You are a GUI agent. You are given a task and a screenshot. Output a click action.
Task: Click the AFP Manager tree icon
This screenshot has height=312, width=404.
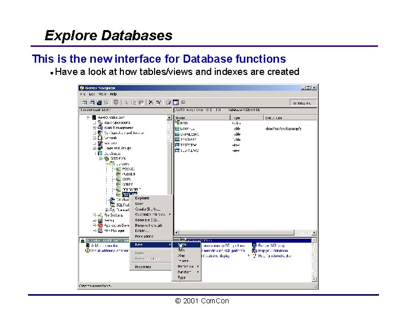100,230
